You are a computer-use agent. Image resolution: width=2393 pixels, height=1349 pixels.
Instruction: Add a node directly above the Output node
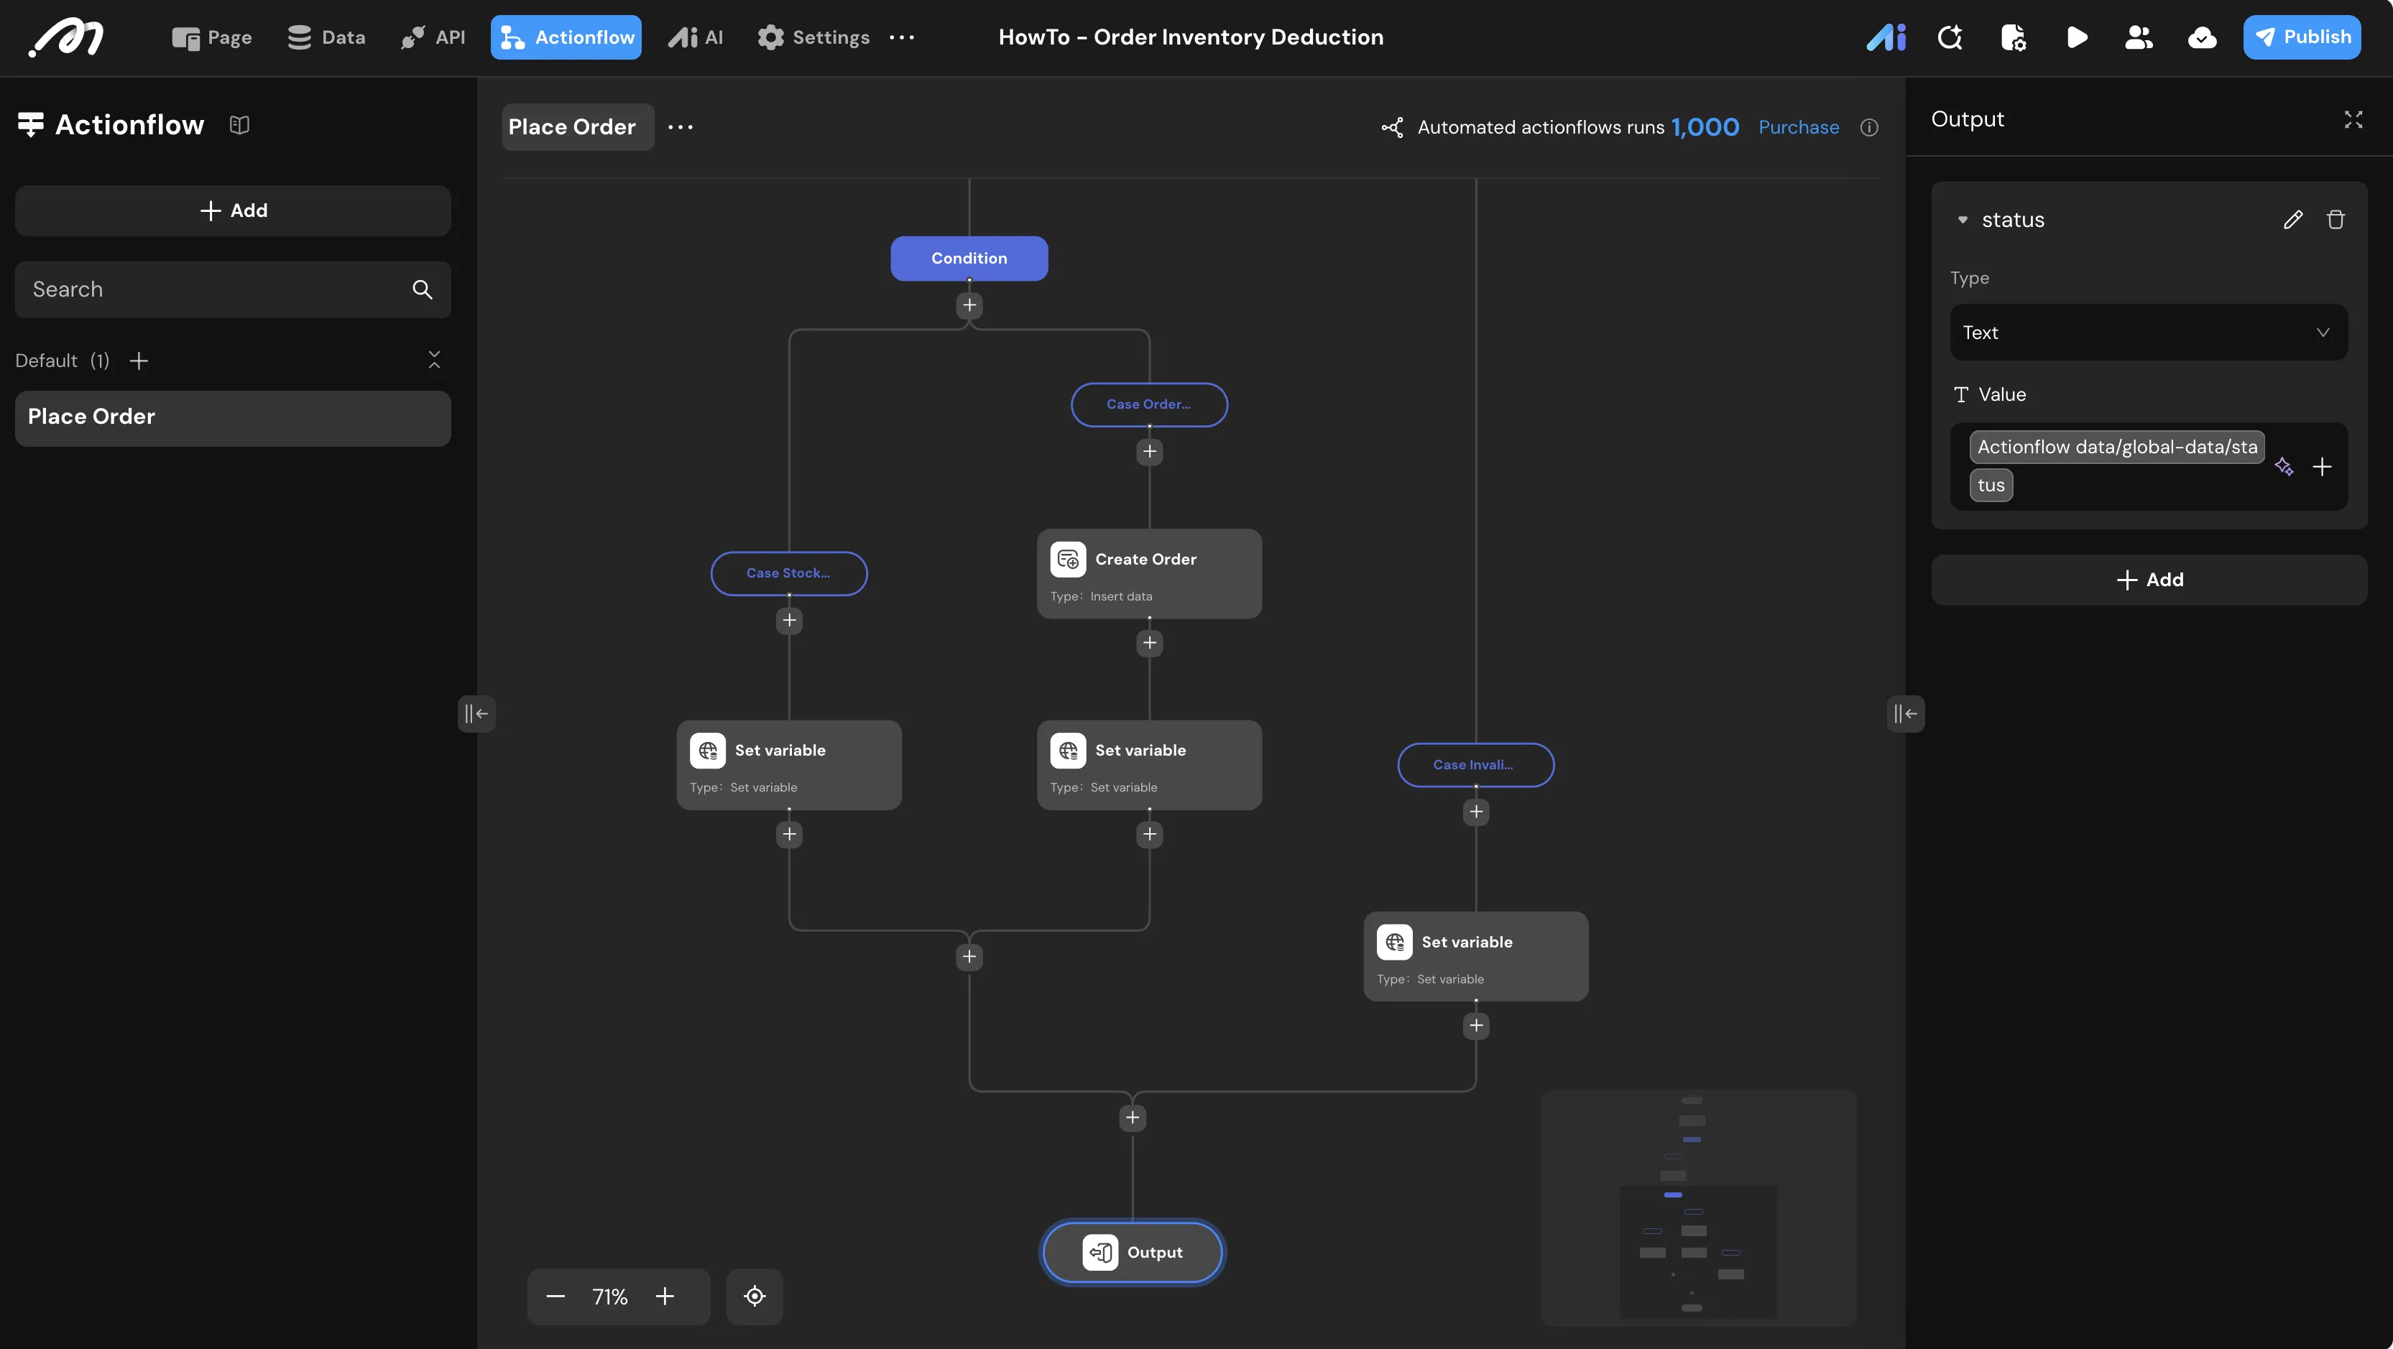point(1133,1118)
